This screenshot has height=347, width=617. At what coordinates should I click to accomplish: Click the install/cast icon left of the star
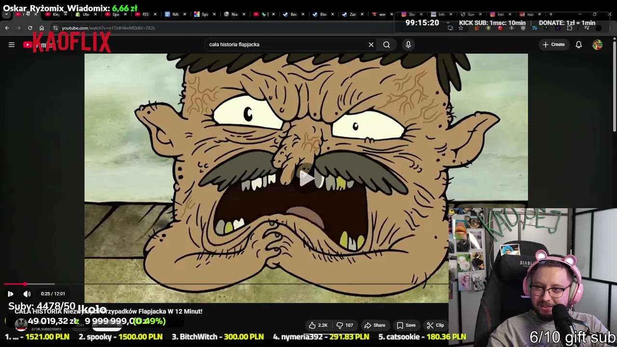click(450, 28)
